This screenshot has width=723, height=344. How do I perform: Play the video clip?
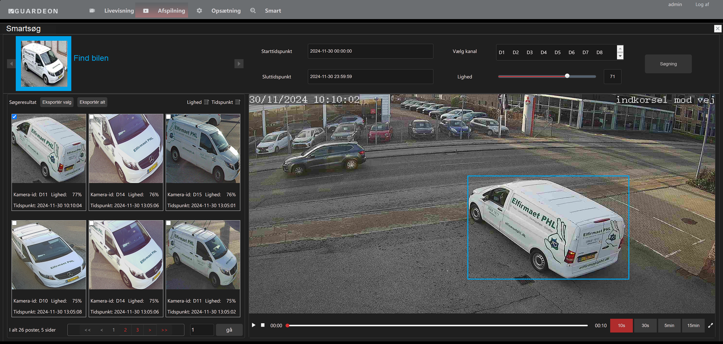click(253, 325)
